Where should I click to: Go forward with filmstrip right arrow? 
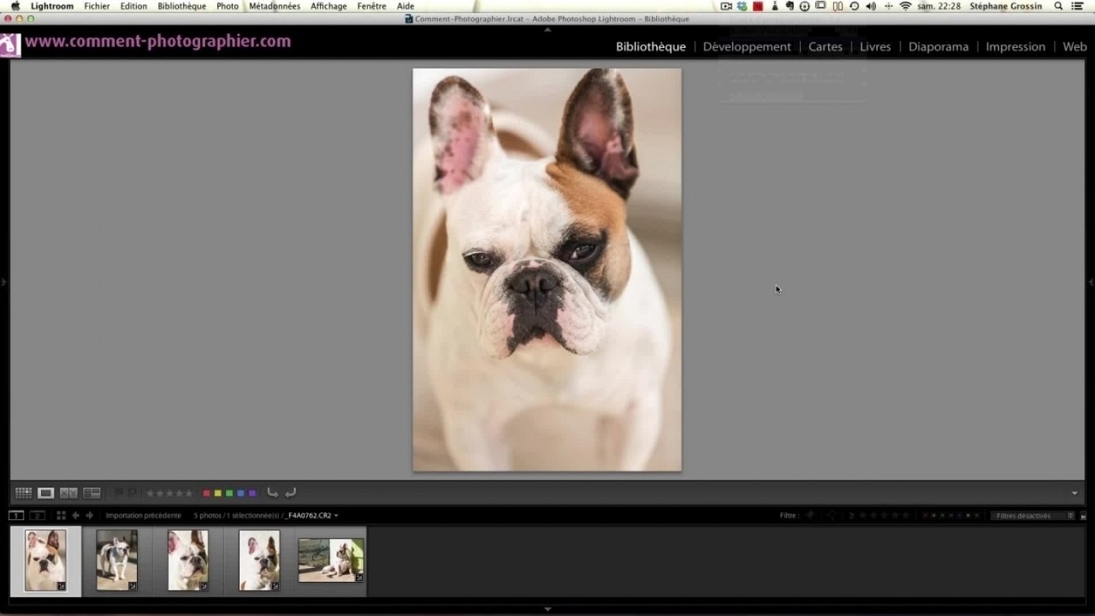(x=89, y=516)
